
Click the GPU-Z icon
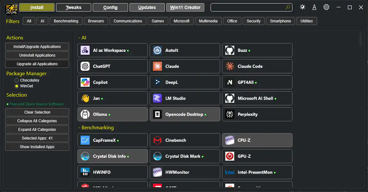[x=229, y=156]
